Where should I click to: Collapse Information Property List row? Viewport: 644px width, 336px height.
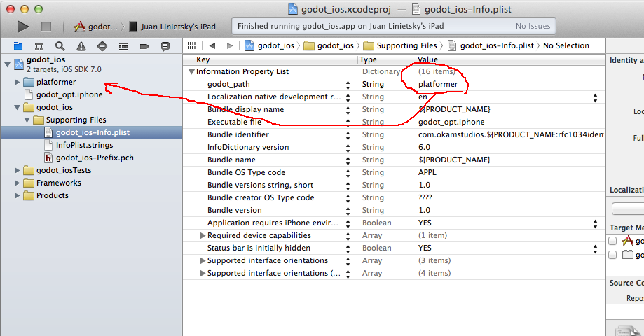[191, 72]
